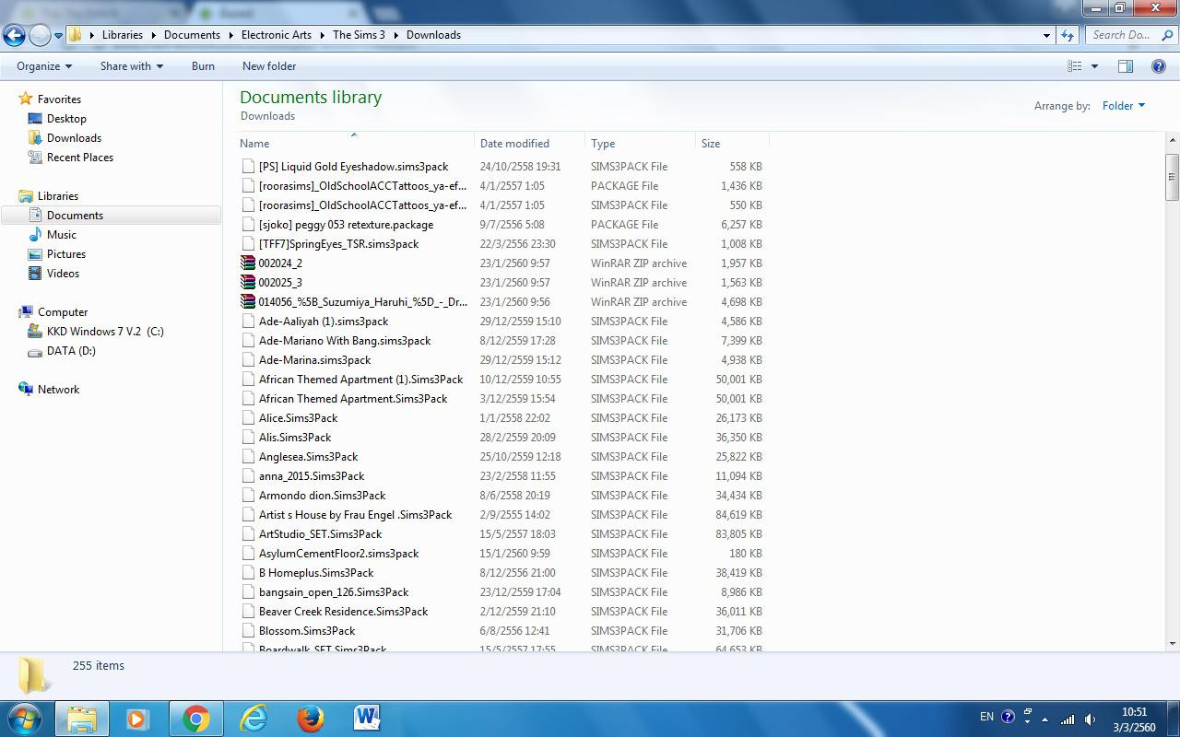Select '[sjoko] peggy 053 retexture.package'

click(346, 225)
